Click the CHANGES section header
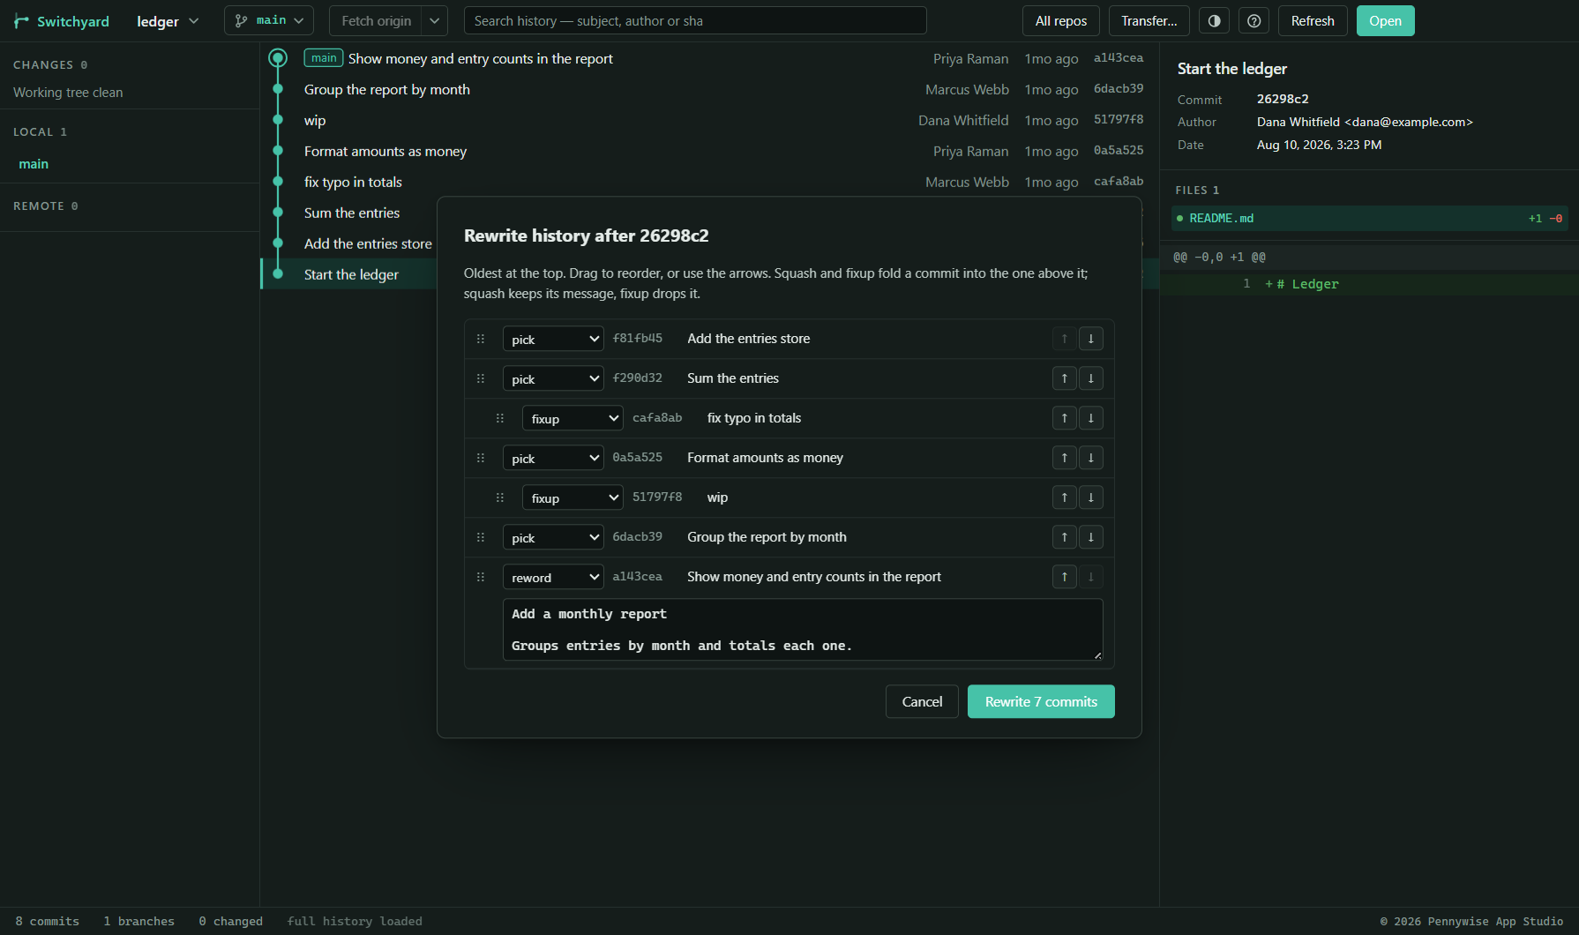Viewport: 1579px width, 935px height. click(50, 65)
